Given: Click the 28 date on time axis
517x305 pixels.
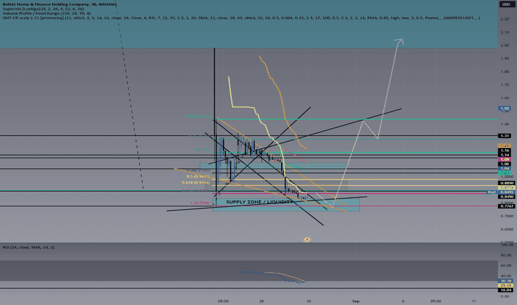Looking at the screenshot, I should pos(261,301).
